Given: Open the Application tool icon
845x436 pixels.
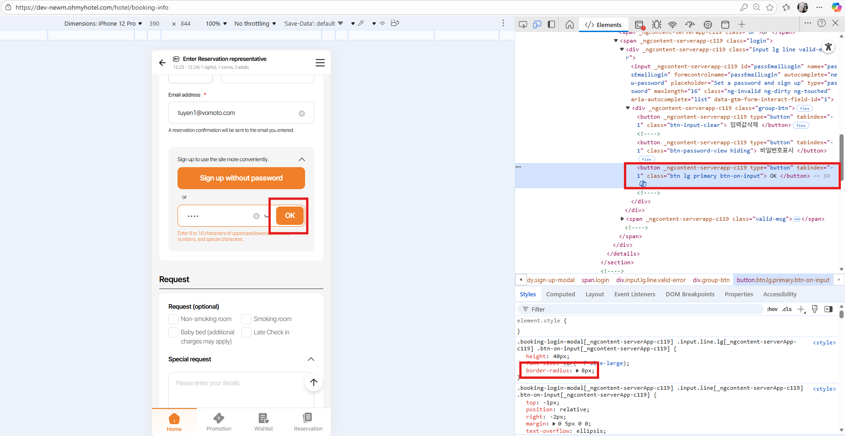Looking at the screenshot, I should coord(725,25).
